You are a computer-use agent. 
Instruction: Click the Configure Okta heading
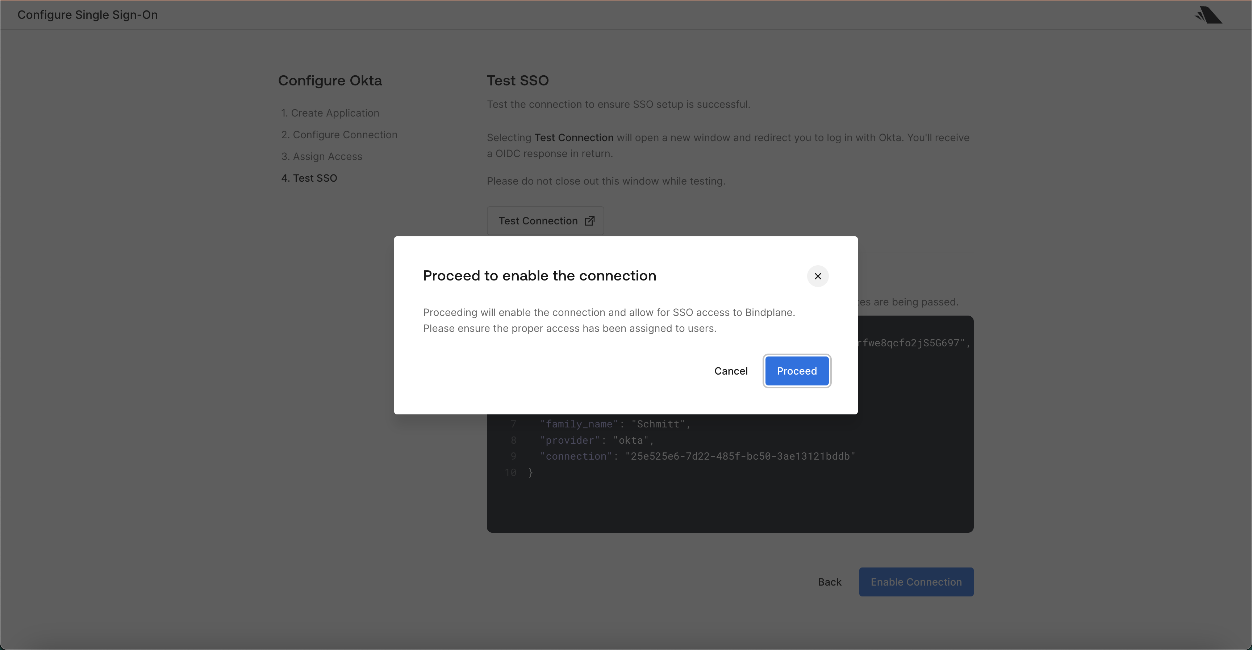tap(330, 80)
